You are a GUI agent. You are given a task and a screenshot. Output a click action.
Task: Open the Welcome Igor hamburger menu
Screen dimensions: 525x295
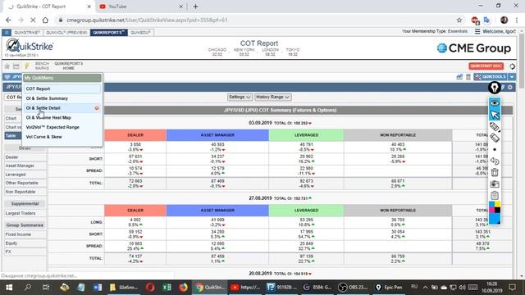click(x=477, y=31)
